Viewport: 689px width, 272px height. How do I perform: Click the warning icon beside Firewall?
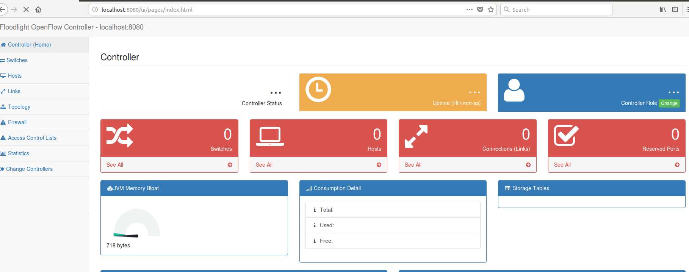click(3, 122)
